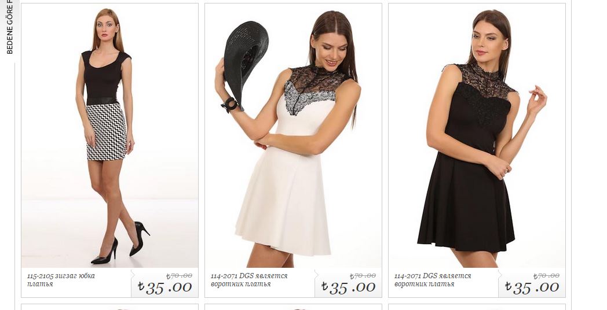Open the 114-2071 DGS title under black dress

coord(433,280)
